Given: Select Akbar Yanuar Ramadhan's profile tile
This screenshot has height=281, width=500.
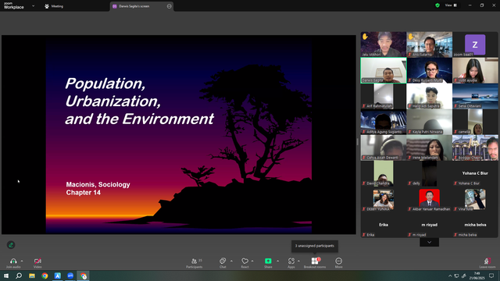Looking at the screenshot, I should [x=429, y=200].
